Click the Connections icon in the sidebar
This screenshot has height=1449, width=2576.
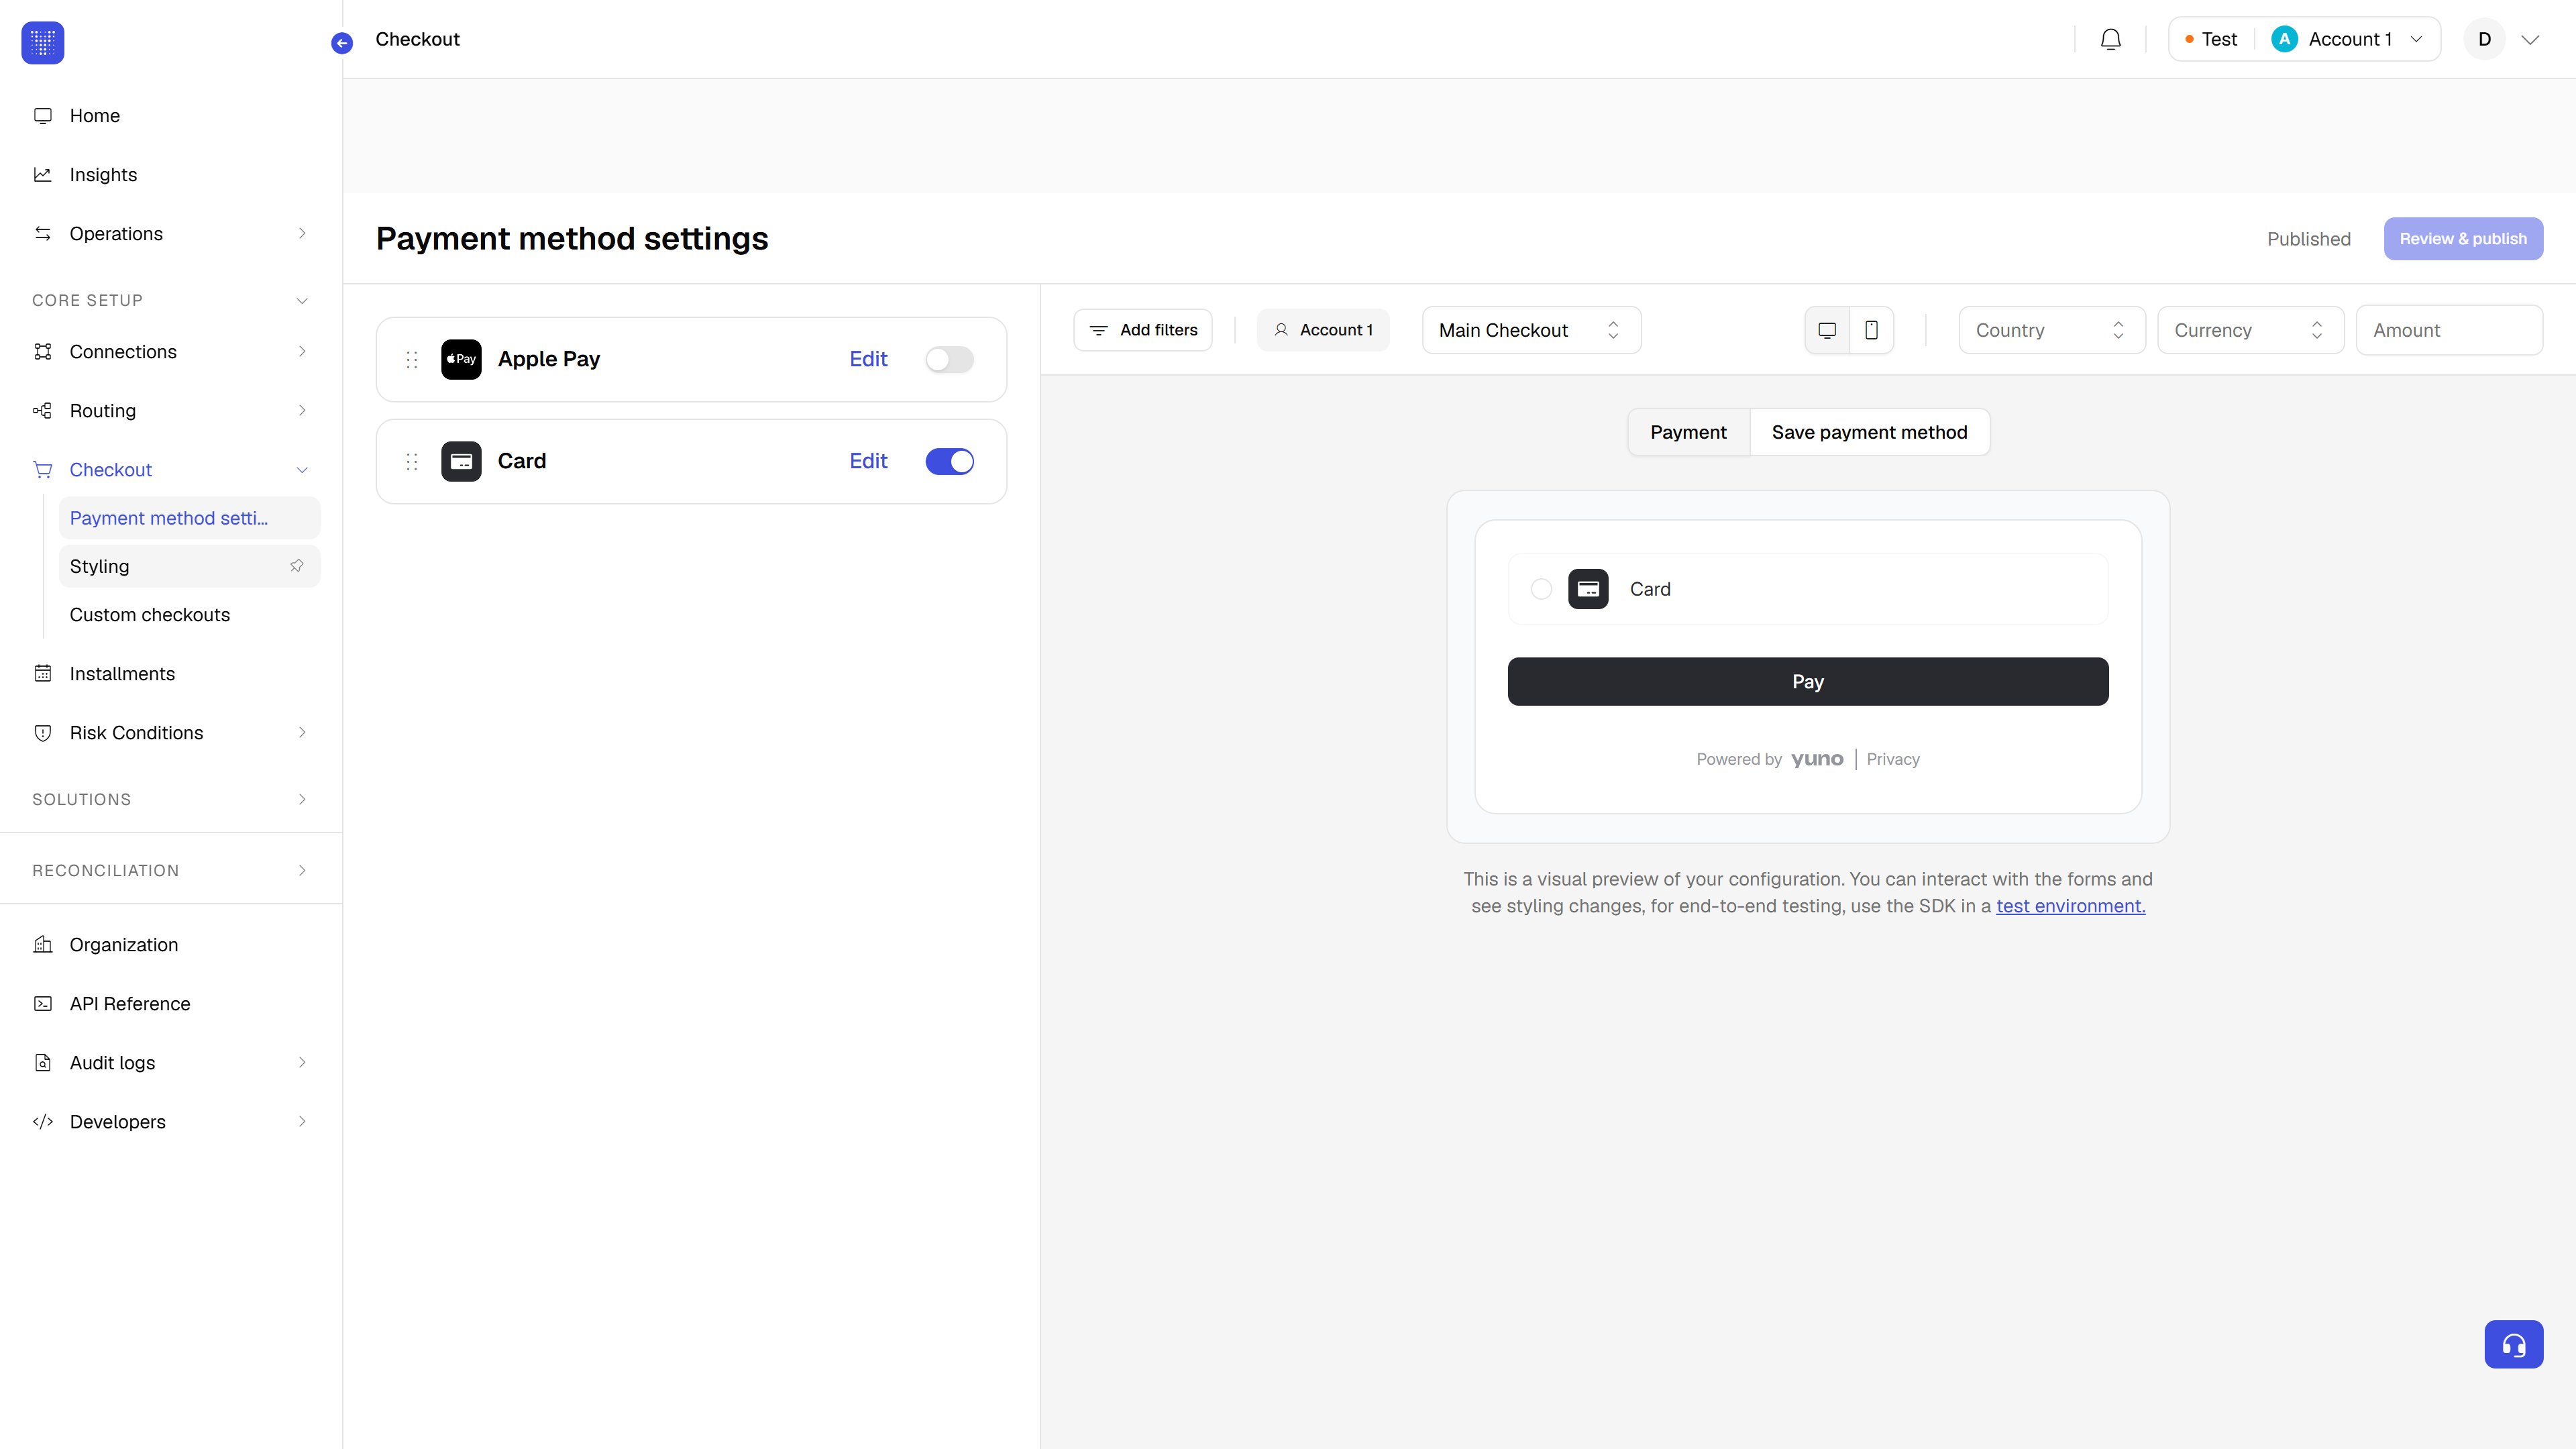tap(43, 352)
